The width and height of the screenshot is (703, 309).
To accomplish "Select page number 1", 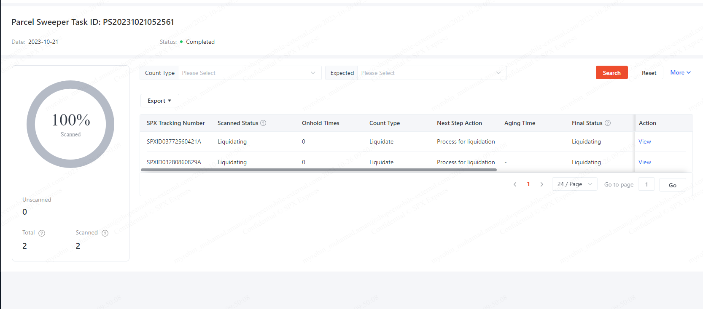I will 528,184.
